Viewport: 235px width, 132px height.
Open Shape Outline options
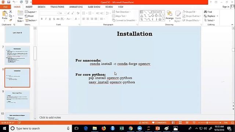click(x=192, y=16)
